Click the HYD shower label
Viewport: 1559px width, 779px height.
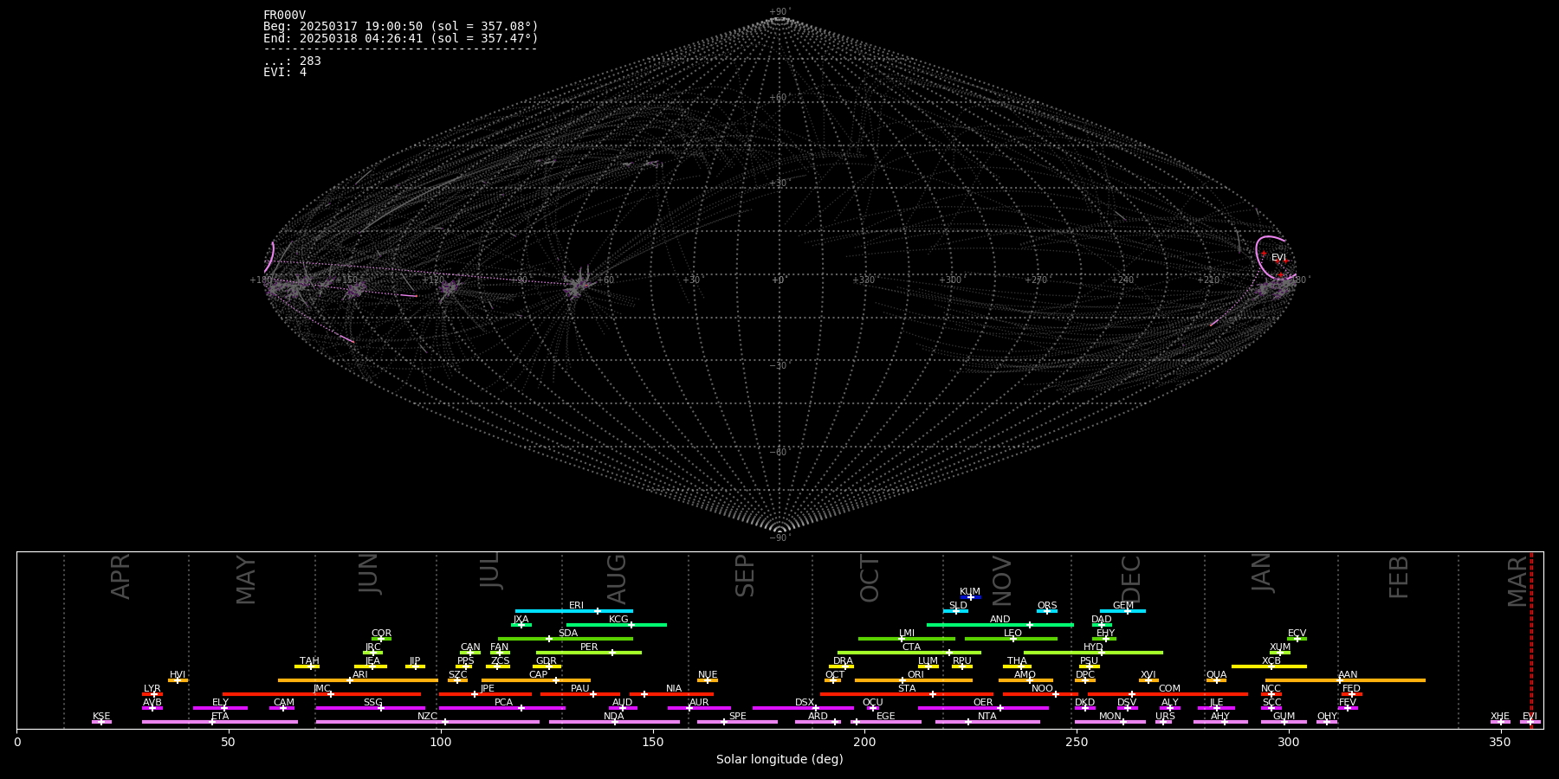(x=1093, y=647)
